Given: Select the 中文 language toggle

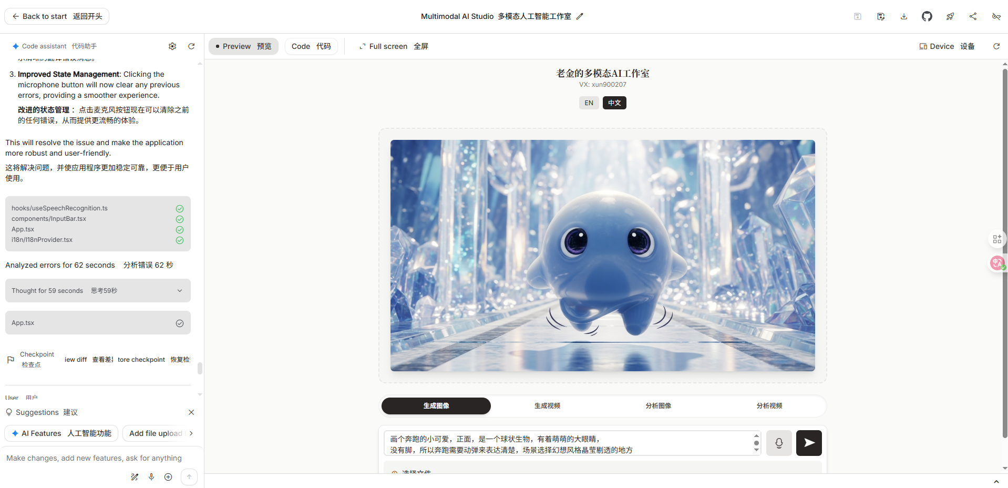Looking at the screenshot, I should pos(614,103).
